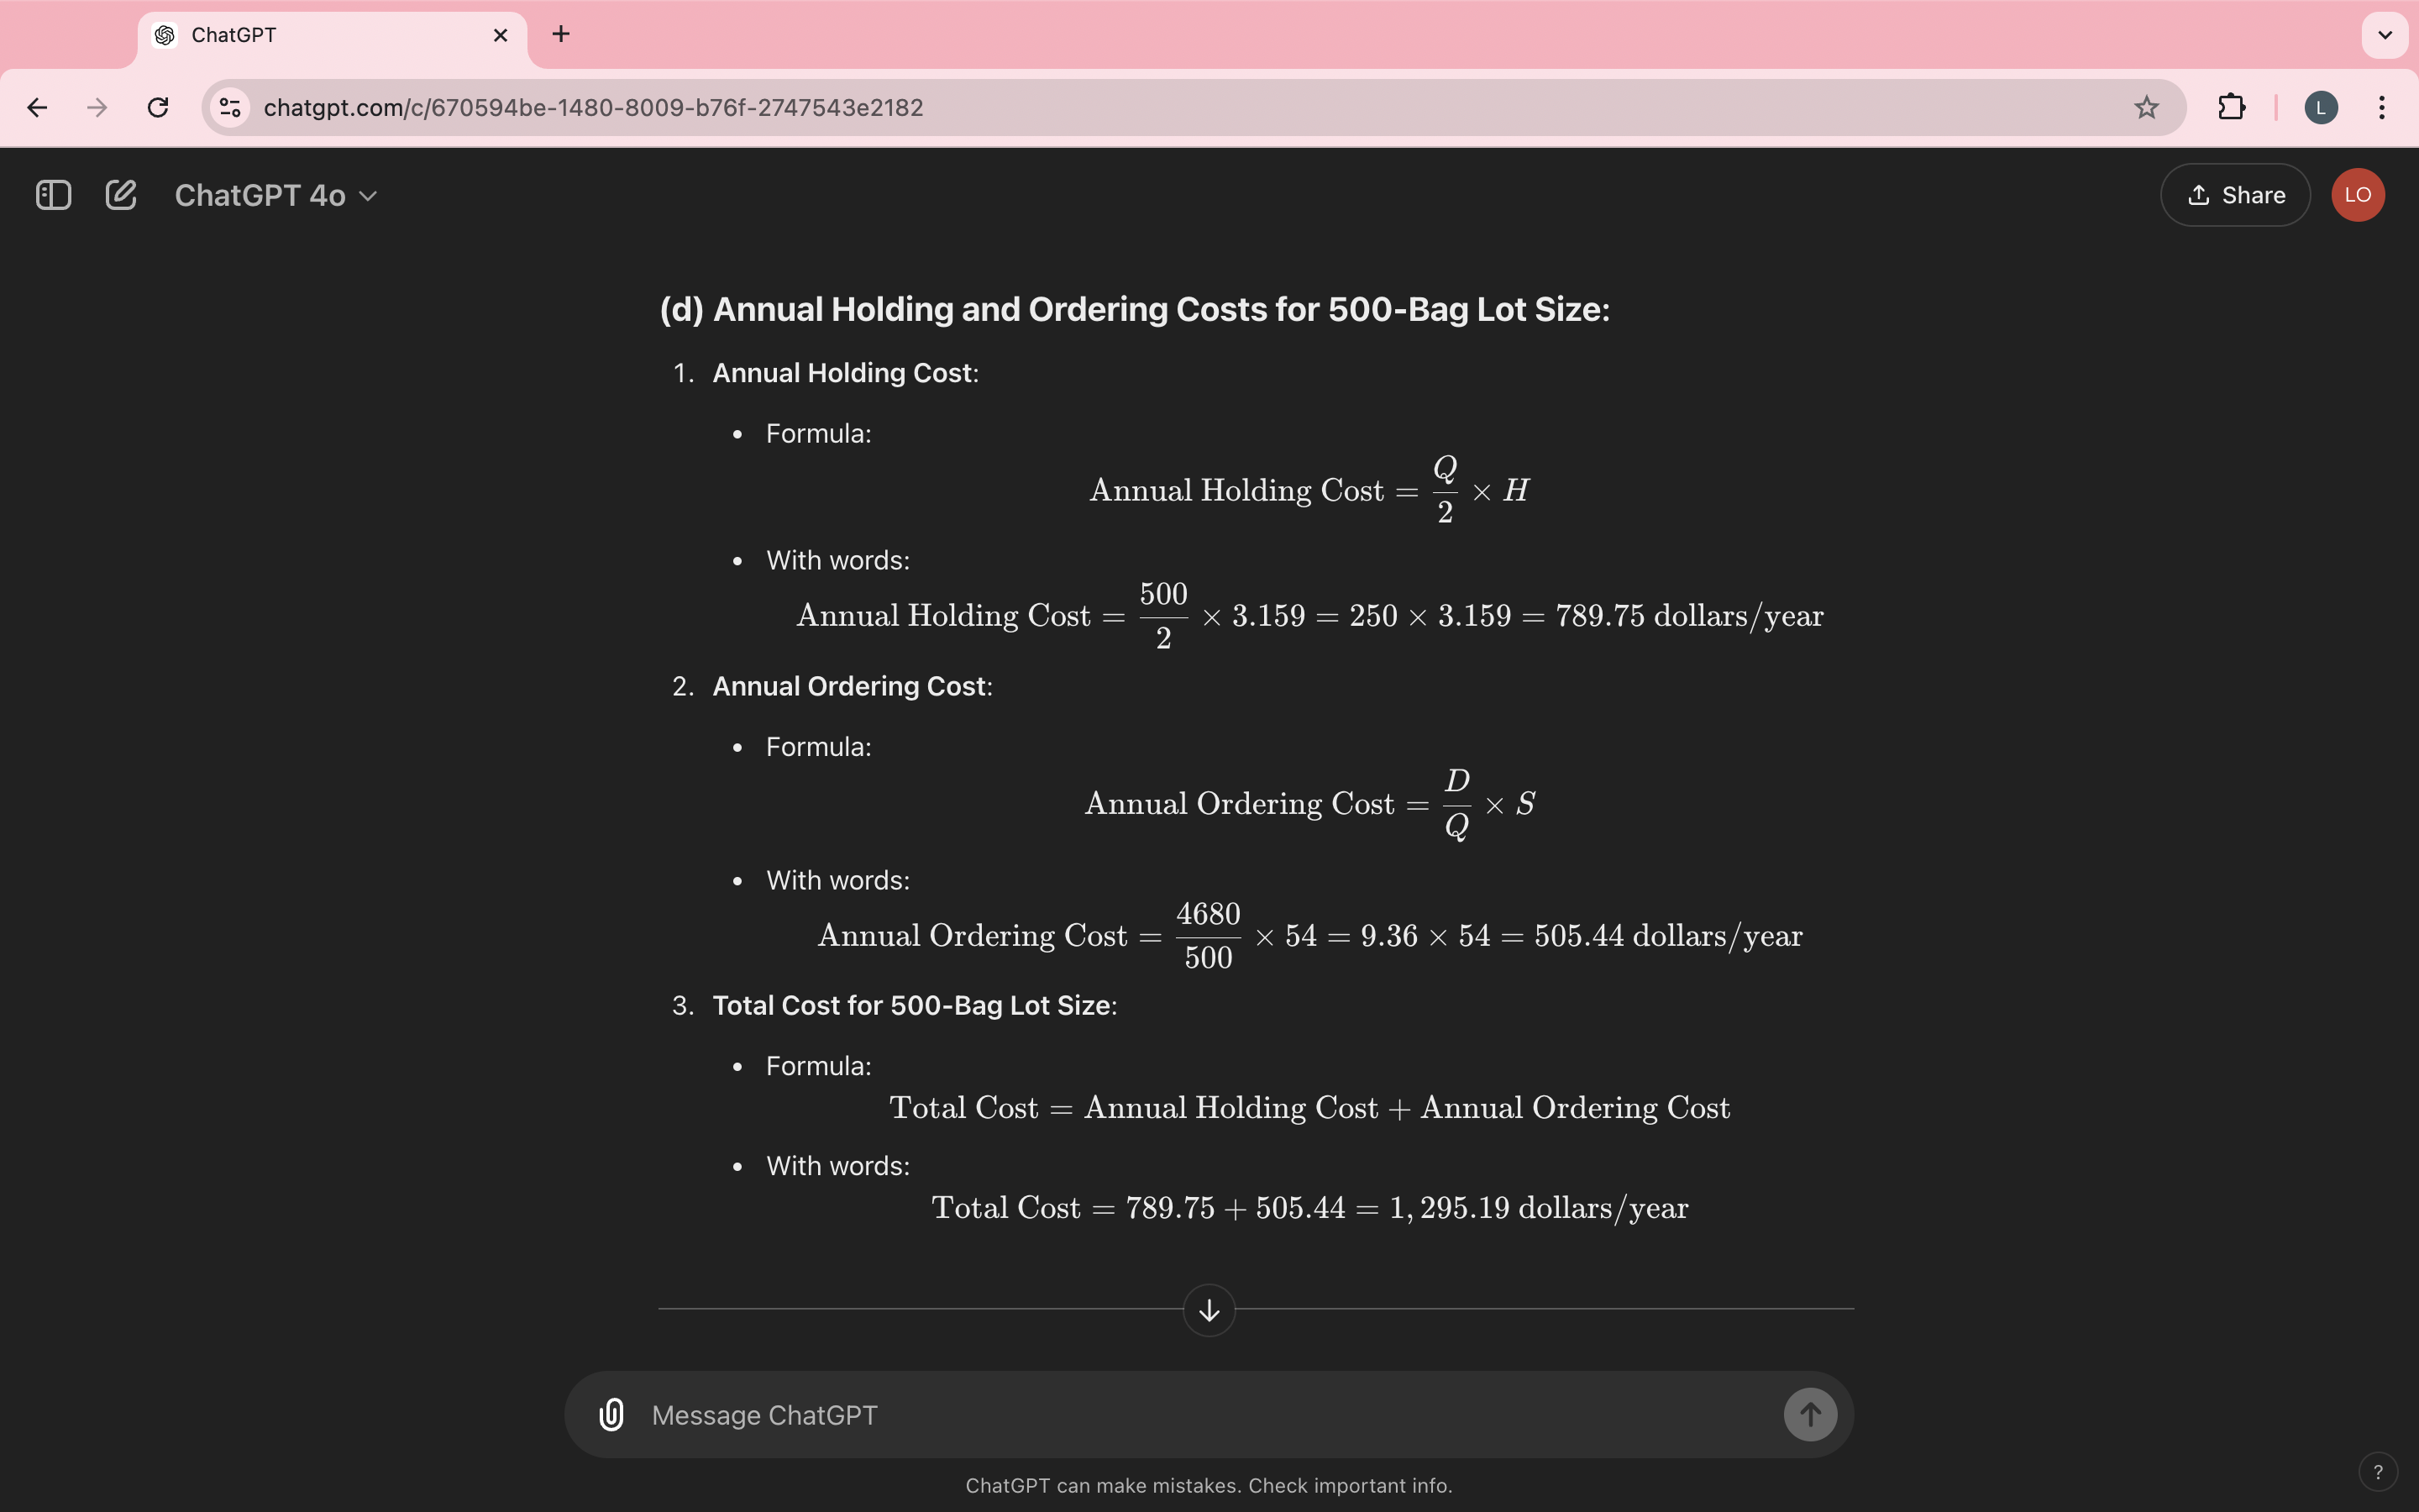Click the send message button
This screenshot has width=2419, height=1512.
point(1811,1415)
